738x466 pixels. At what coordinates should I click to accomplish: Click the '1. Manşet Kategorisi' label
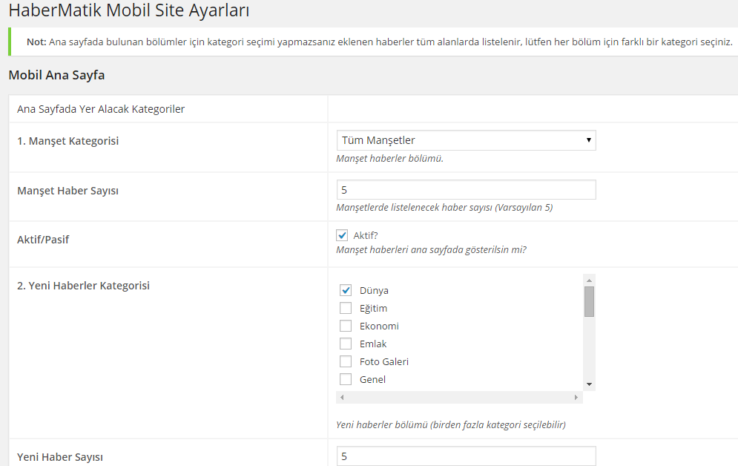tap(67, 141)
